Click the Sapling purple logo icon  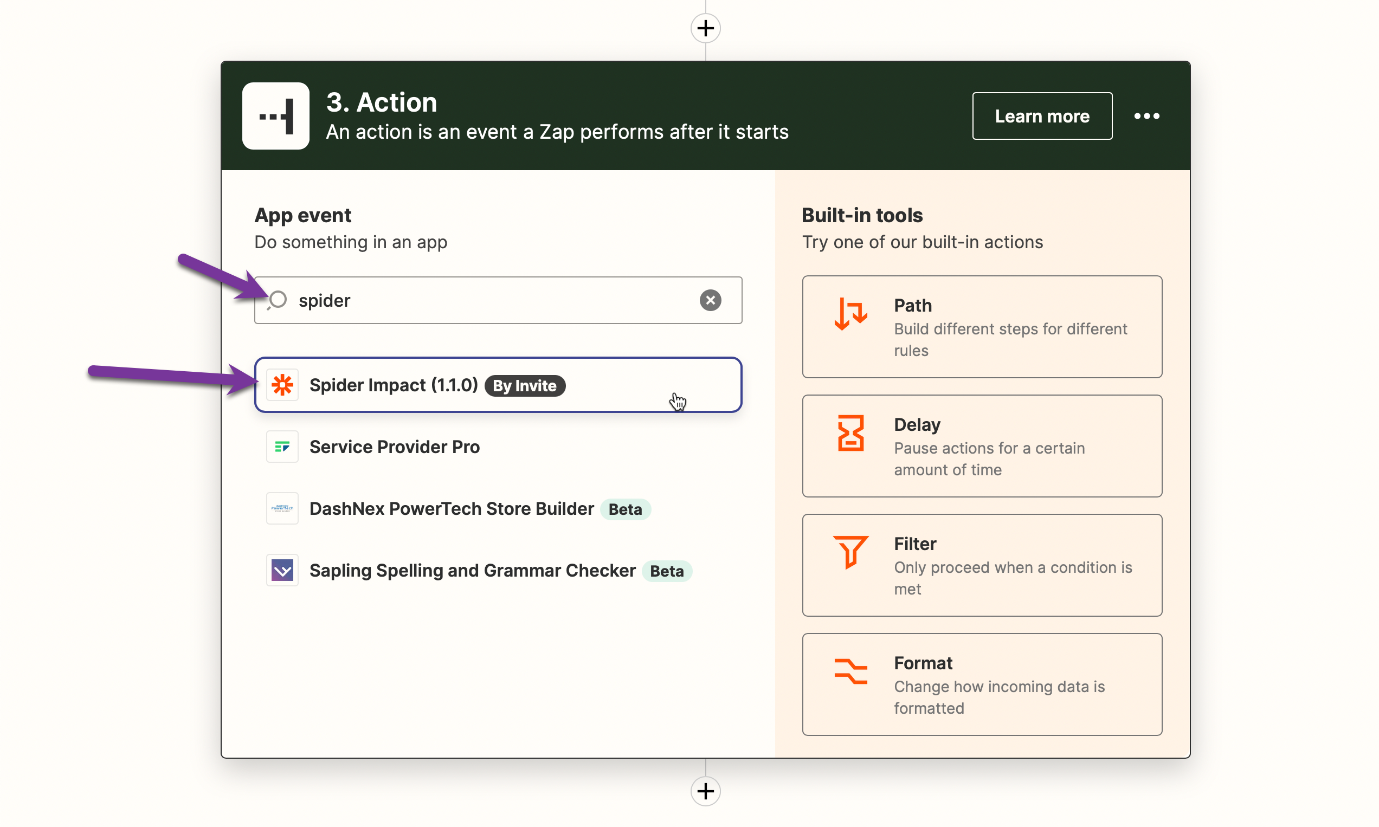pos(282,570)
